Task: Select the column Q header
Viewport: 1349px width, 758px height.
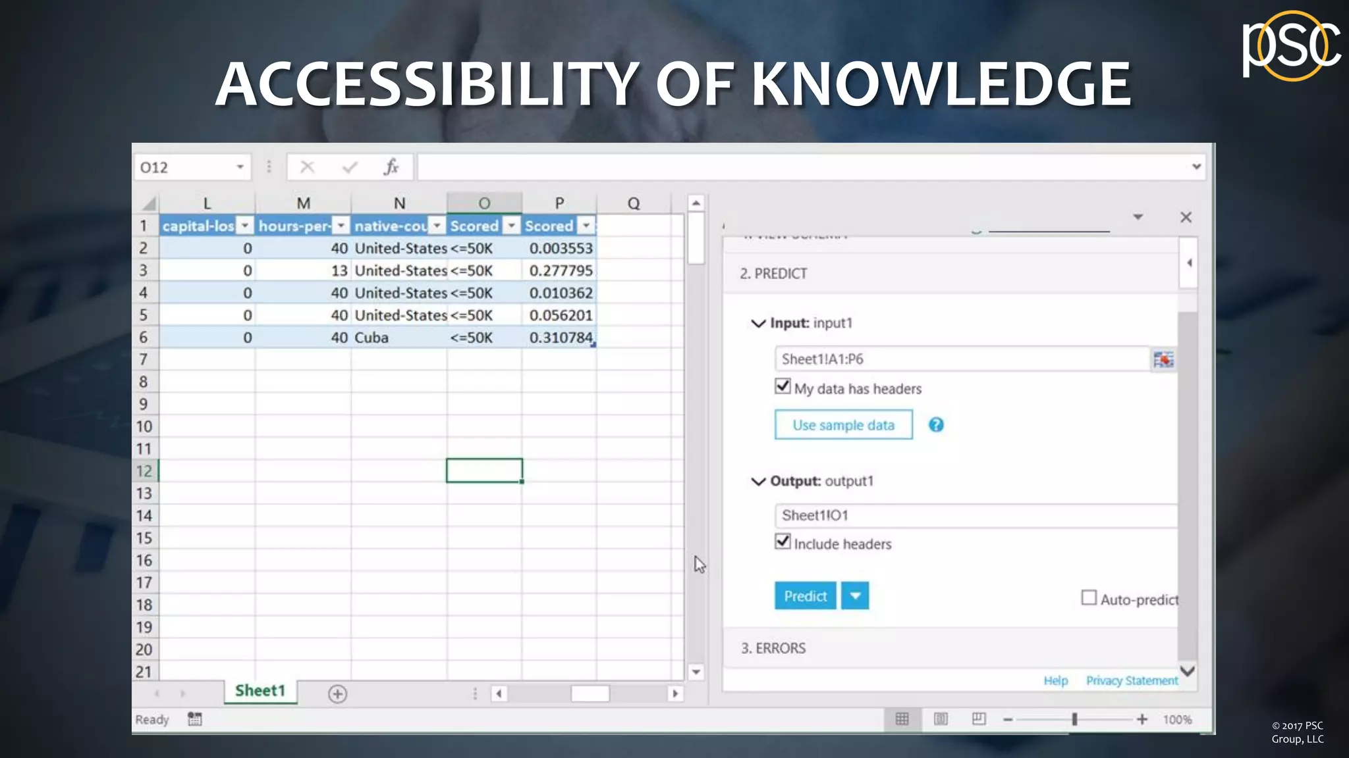Action: coord(634,203)
